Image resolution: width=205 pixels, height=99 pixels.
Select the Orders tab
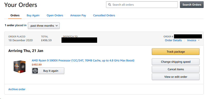click(15, 15)
